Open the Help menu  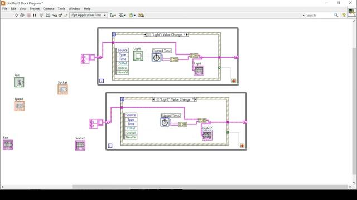(x=87, y=9)
